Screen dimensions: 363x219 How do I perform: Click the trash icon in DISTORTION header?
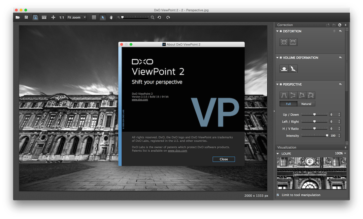(x=334, y=31)
